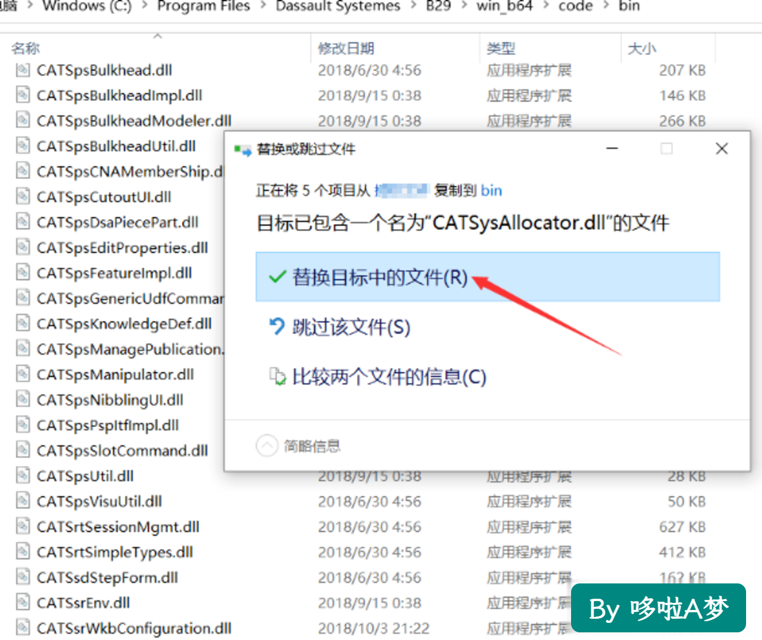
Task: Go to win_b64 folder in address bar
Action: click(x=504, y=6)
